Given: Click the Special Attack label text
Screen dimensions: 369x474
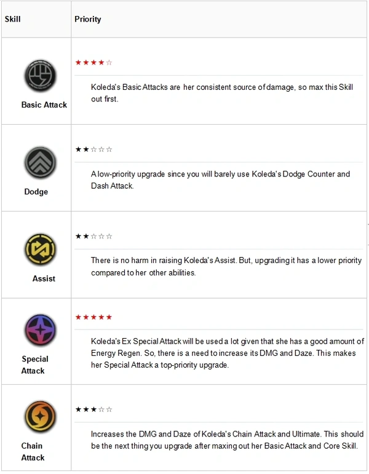Looking at the screenshot, I should coord(34,365).
